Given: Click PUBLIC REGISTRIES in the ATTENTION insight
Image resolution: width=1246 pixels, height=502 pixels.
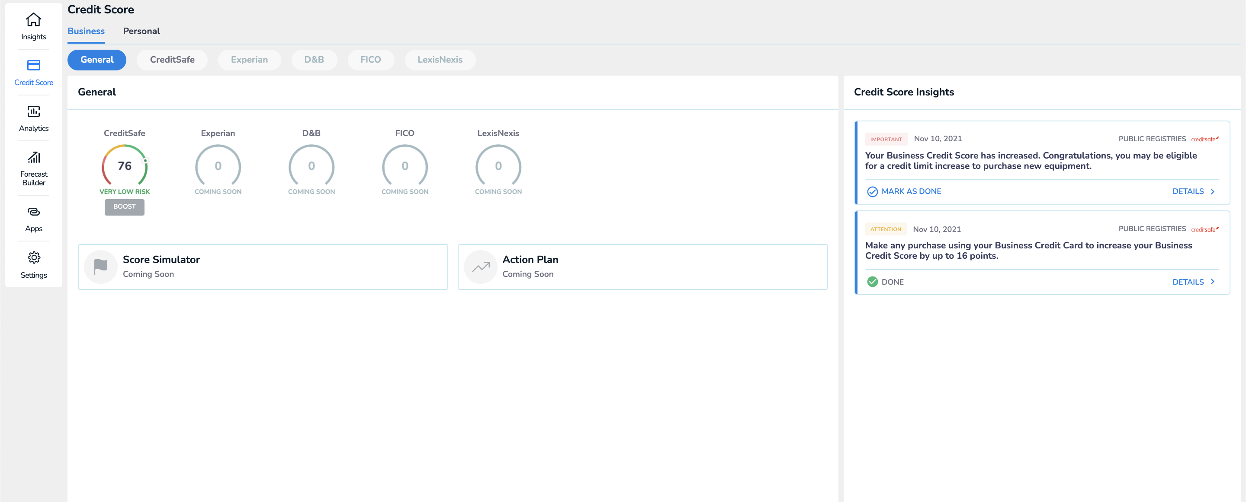Looking at the screenshot, I should point(1152,229).
